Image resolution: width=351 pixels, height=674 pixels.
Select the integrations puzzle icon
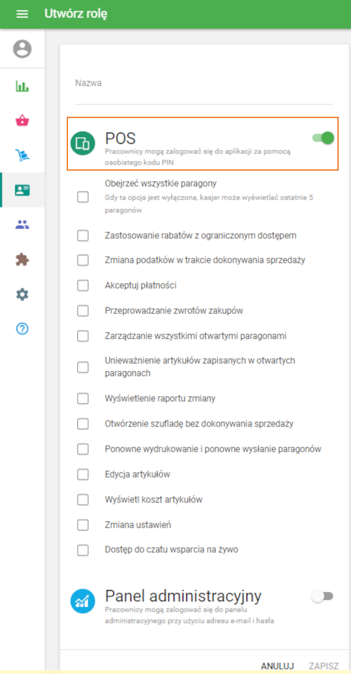click(22, 260)
